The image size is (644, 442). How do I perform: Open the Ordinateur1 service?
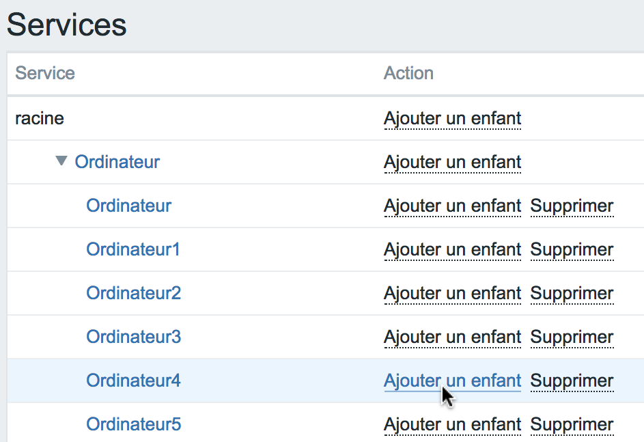(133, 249)
